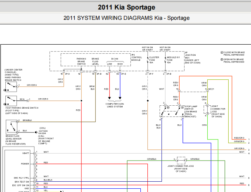Click the "DBC RLY CTRL" pin label
This screenshot has height=192, width=251.
tap(21, 178)
